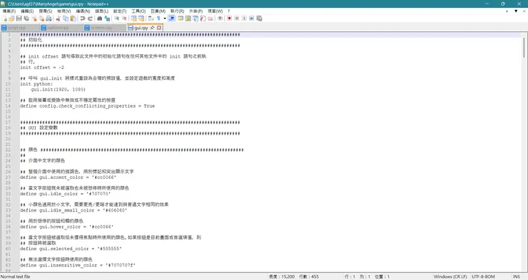Toggle the indent guide button

tap(172, 19)
